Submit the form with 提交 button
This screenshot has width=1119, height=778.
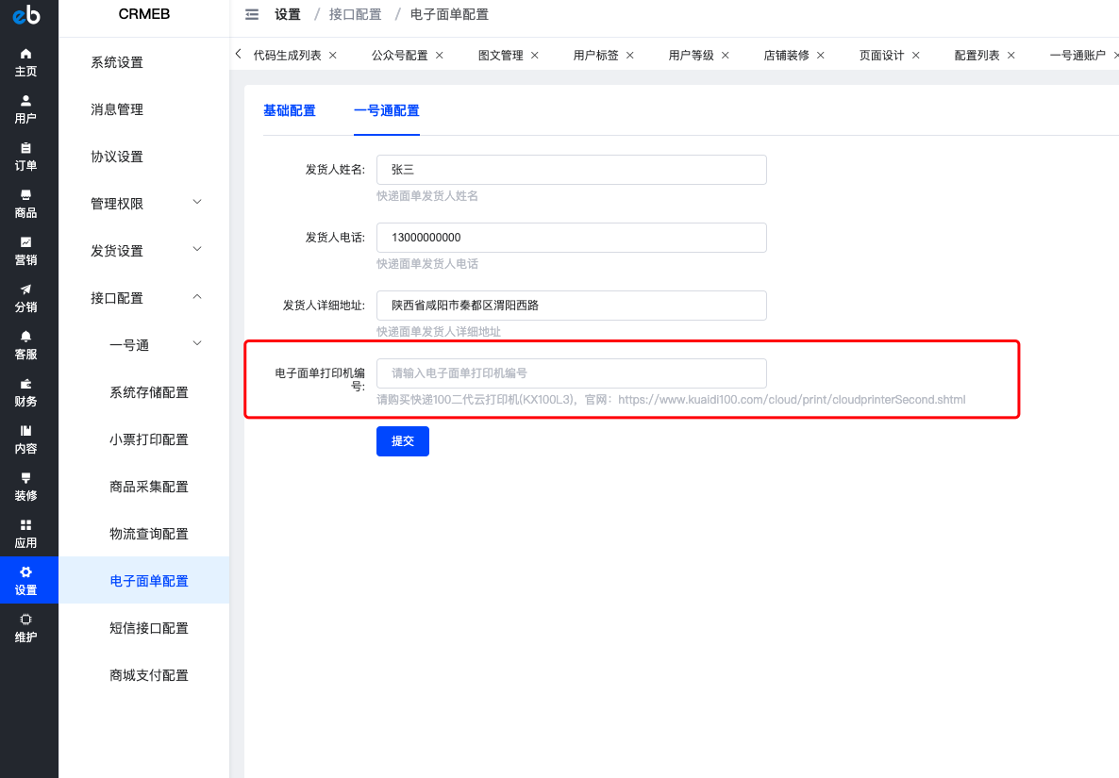(403, 440)
